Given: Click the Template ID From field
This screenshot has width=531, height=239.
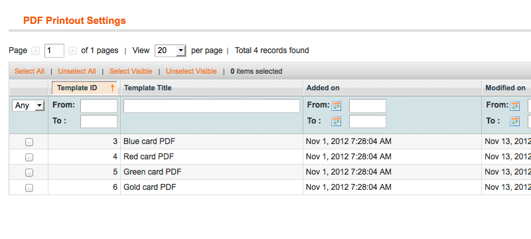Looking at the screenshot, I should tap(99, 106).
